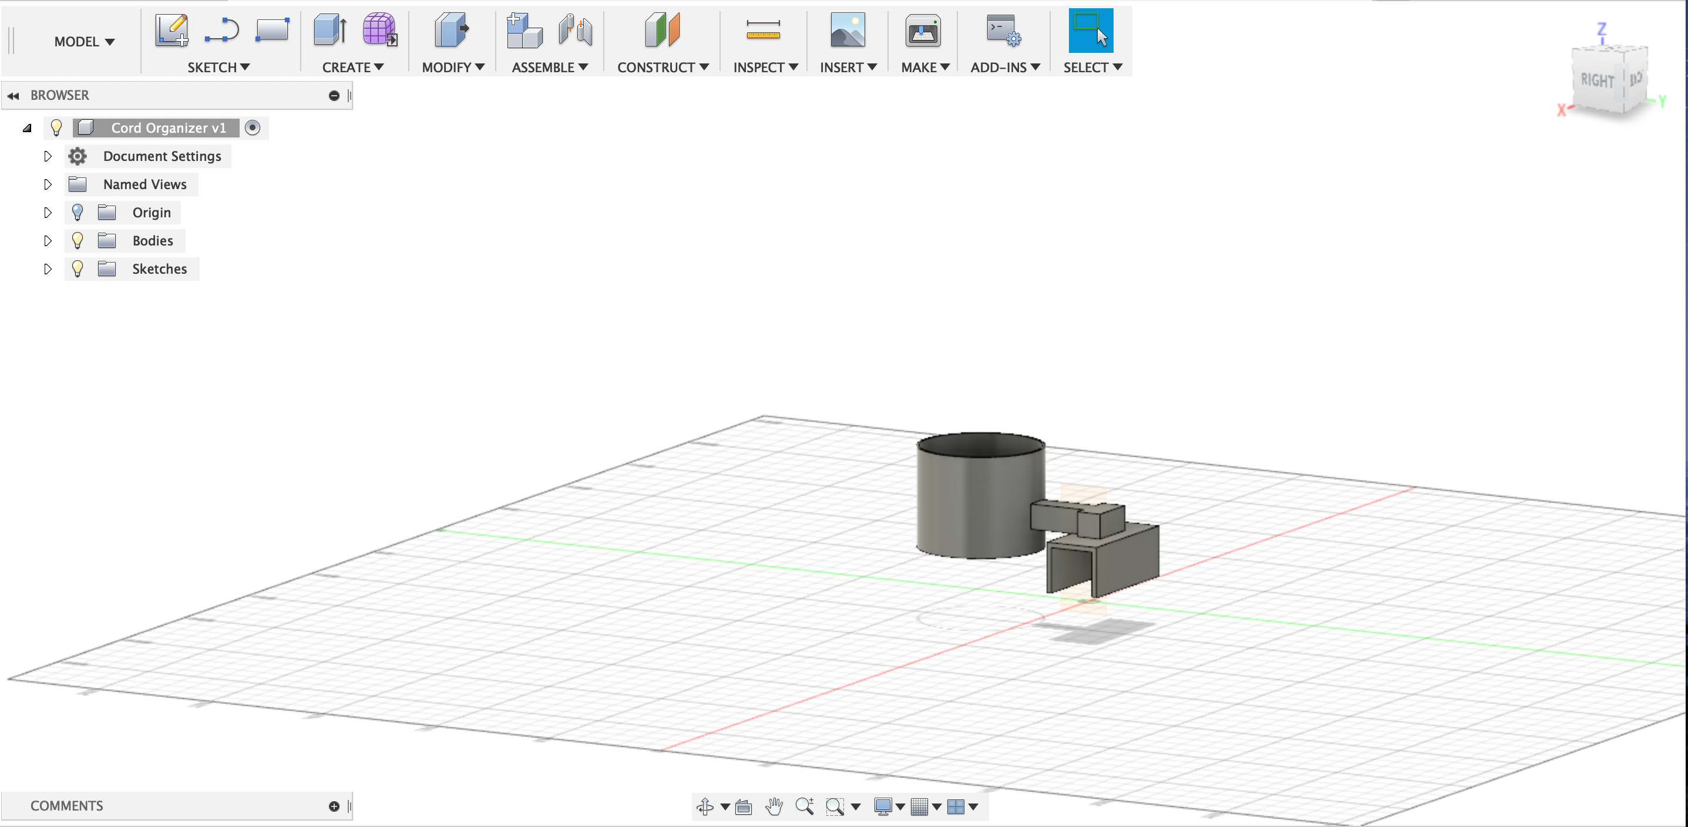Screen dimensions: 1688x827
Task: Expand the COMMENTS panel plus button
Action: click(x=334, y=806)
